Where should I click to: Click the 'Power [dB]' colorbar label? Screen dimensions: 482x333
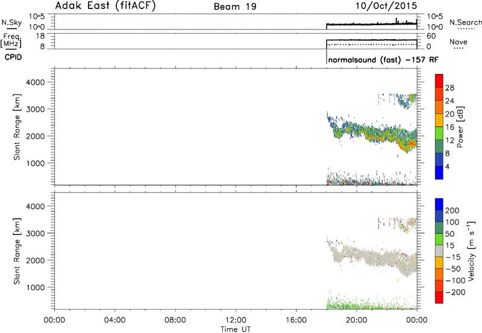460,127
